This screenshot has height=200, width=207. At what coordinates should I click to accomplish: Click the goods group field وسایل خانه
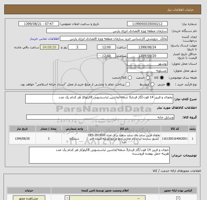(x=100, y=117)
